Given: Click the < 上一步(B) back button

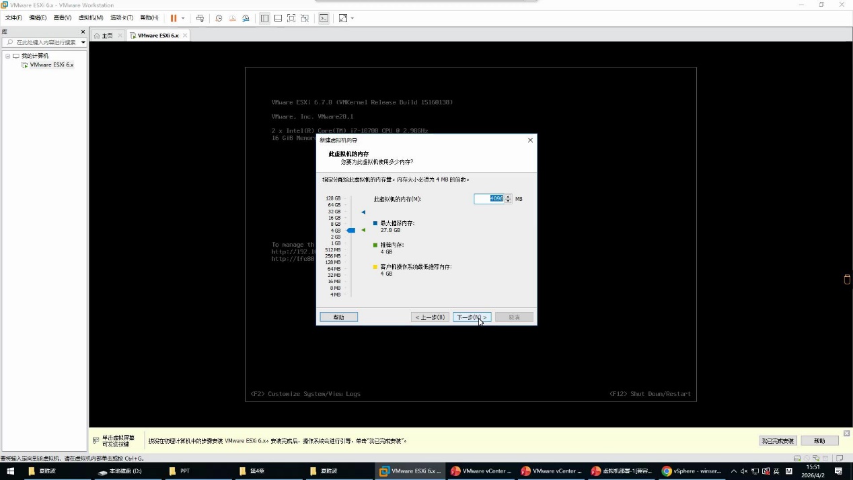Looking at the screenshot, I should click(x=430, y=317).
